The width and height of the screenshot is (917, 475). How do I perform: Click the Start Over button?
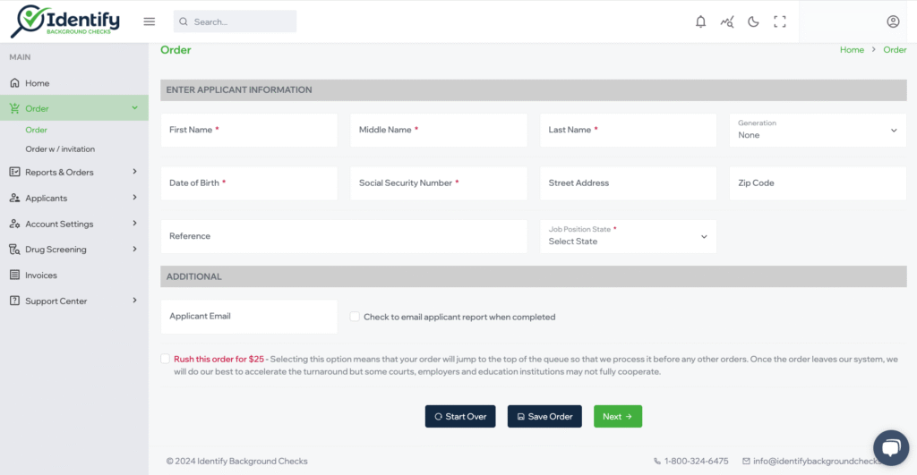click(460, 417)
